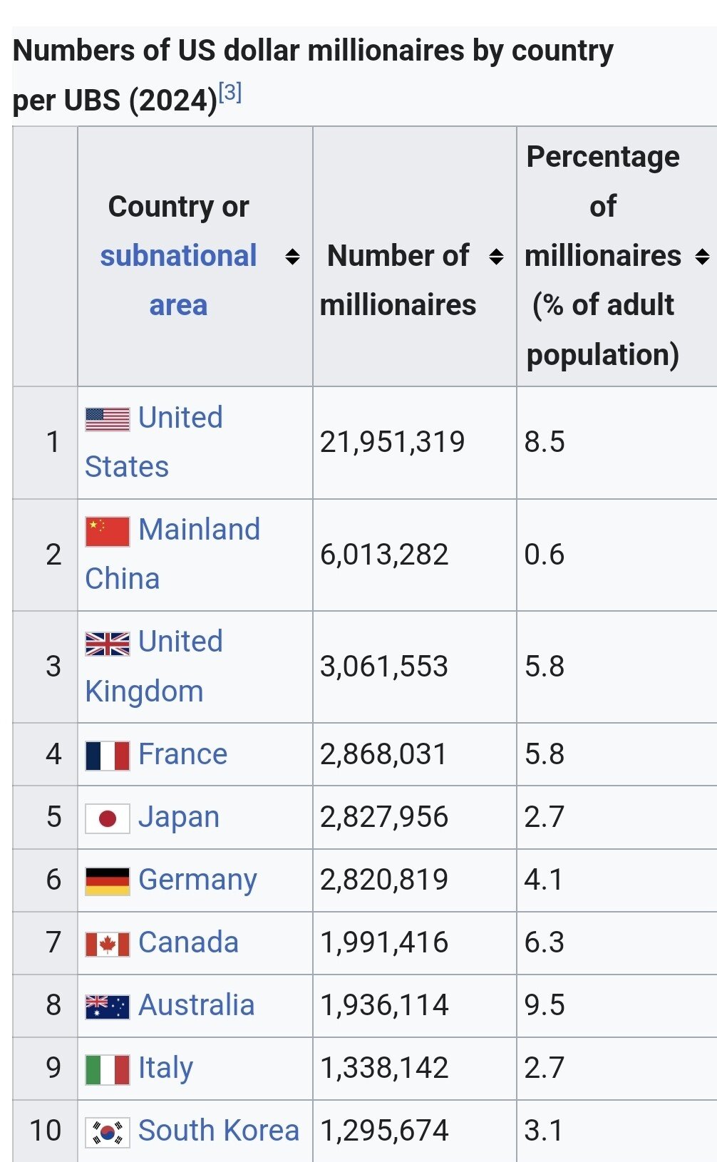The height and width of the screenshot is (1162, 717).
Task: Click the South Korea flag icon
Action: 107,1132
